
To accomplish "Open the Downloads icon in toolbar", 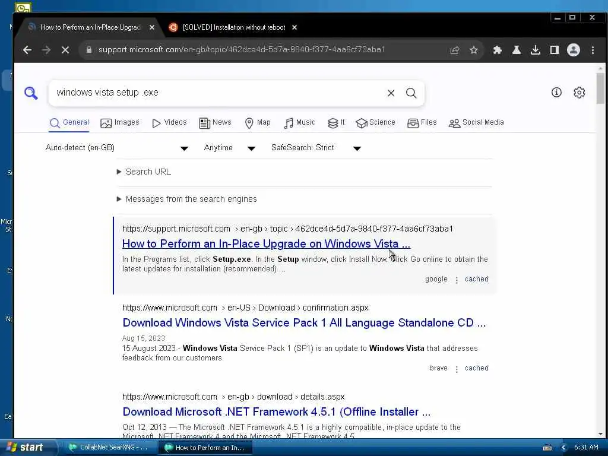I will point(536,50).
